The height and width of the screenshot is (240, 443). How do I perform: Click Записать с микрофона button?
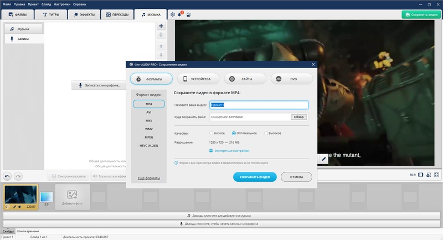[x=100, y=85]
